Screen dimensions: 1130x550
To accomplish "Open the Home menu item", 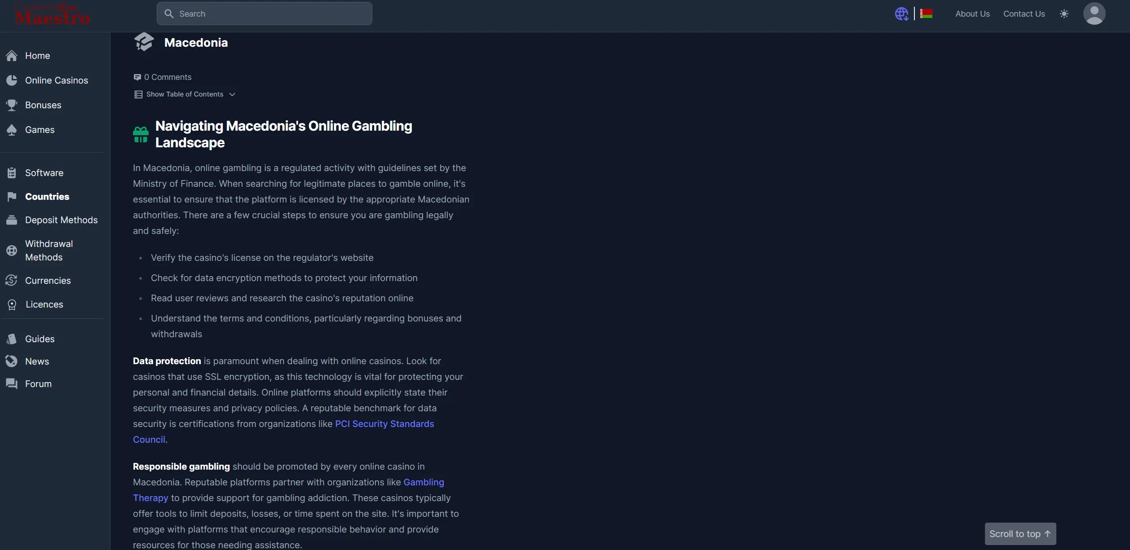I will click(38, 56).
